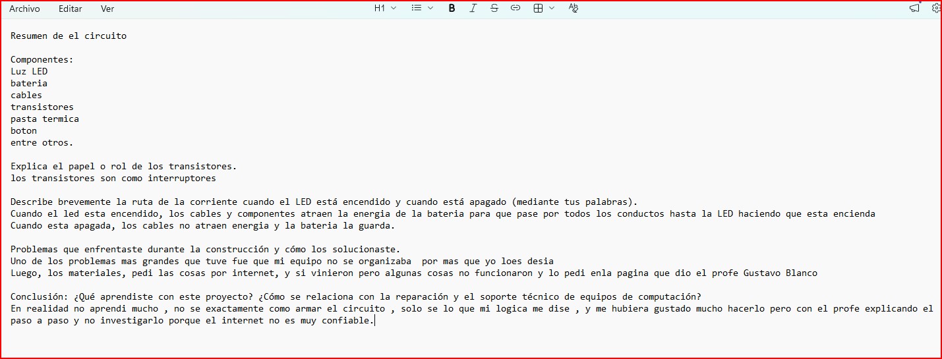The image size is (942, 359).
Task: Open the Editar menu
Action: click(x=71, y=9)
